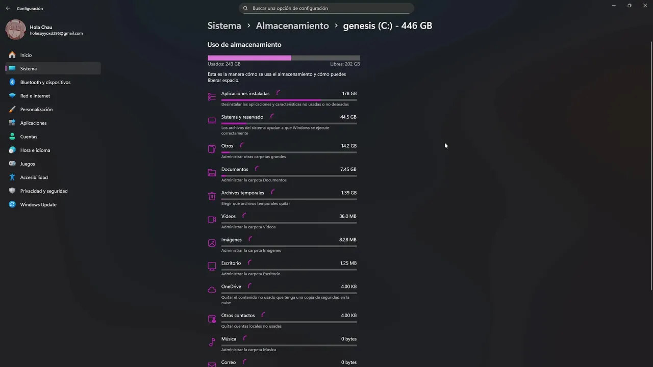Click the Sistema breadcrumb link
This screenshot has width=653, height=367.
[224, 25]
